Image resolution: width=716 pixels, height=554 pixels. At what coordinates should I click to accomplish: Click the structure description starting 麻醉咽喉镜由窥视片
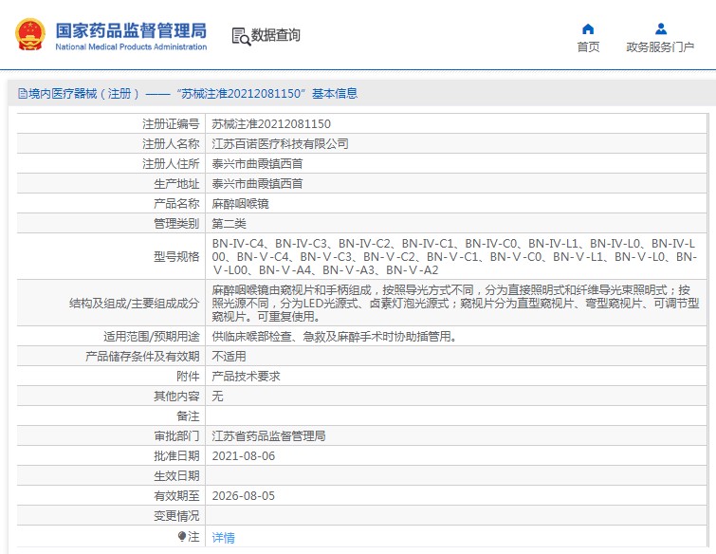(x=455, y=303)
